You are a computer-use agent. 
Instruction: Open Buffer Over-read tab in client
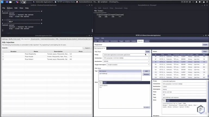(x=14, y=39)
